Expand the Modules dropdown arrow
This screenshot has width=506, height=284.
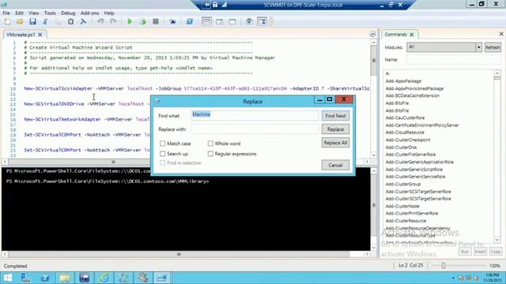tap(478, 47)
